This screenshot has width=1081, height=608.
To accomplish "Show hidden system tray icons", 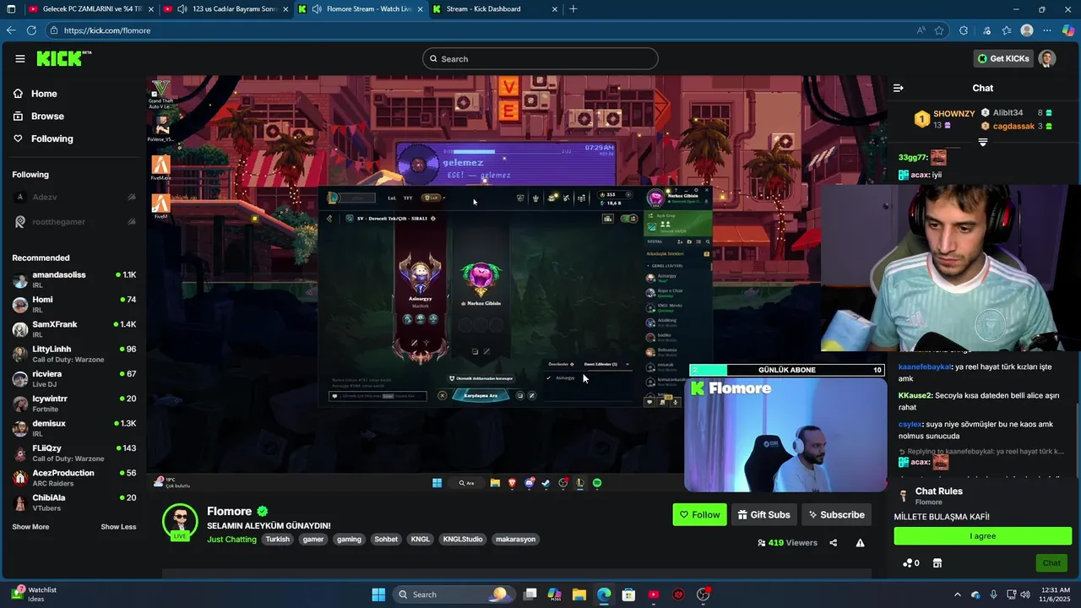I will tap(957, 594).
